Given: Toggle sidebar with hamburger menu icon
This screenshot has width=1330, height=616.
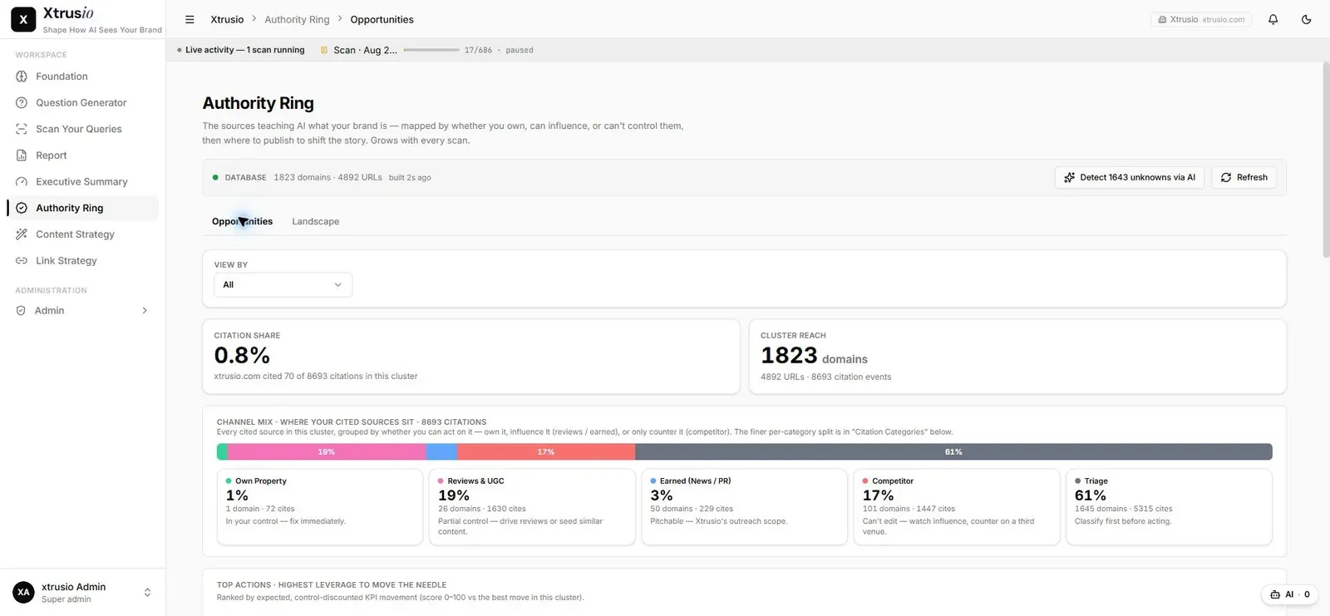Looking at the screenshot, I should 190,20.
